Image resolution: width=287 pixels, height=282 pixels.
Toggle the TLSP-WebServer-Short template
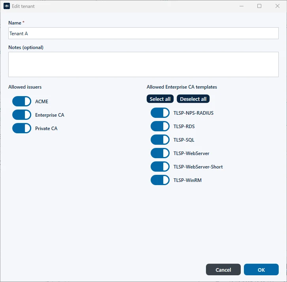tap(160, 167)
